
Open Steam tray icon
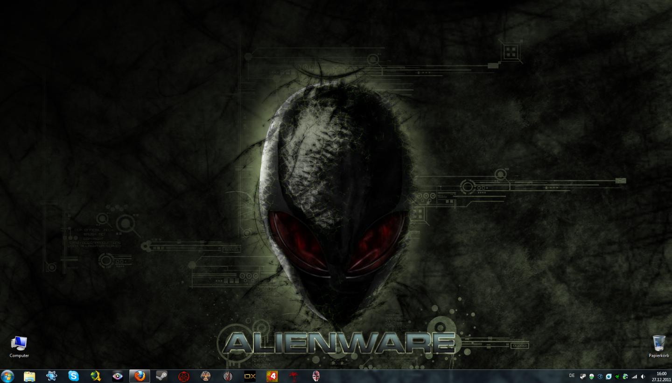(582, 376)
